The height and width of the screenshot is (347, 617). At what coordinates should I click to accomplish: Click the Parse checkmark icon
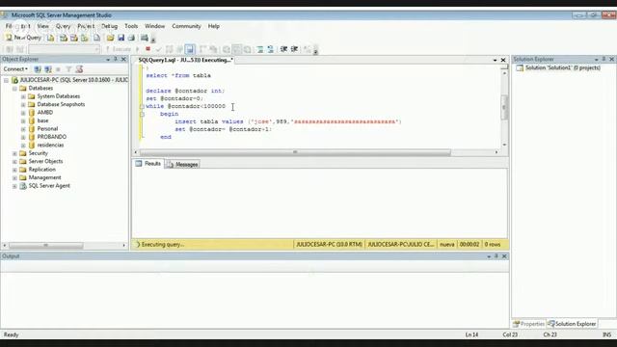pos(158,49)
